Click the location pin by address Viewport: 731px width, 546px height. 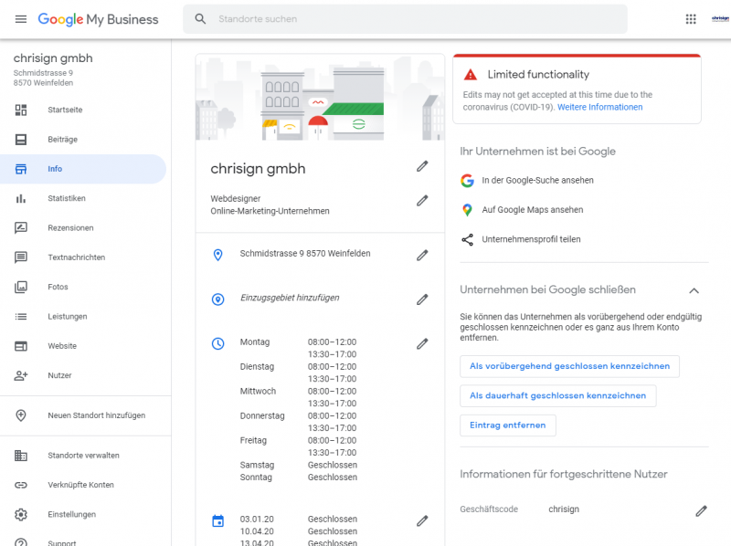pos(217,255)
